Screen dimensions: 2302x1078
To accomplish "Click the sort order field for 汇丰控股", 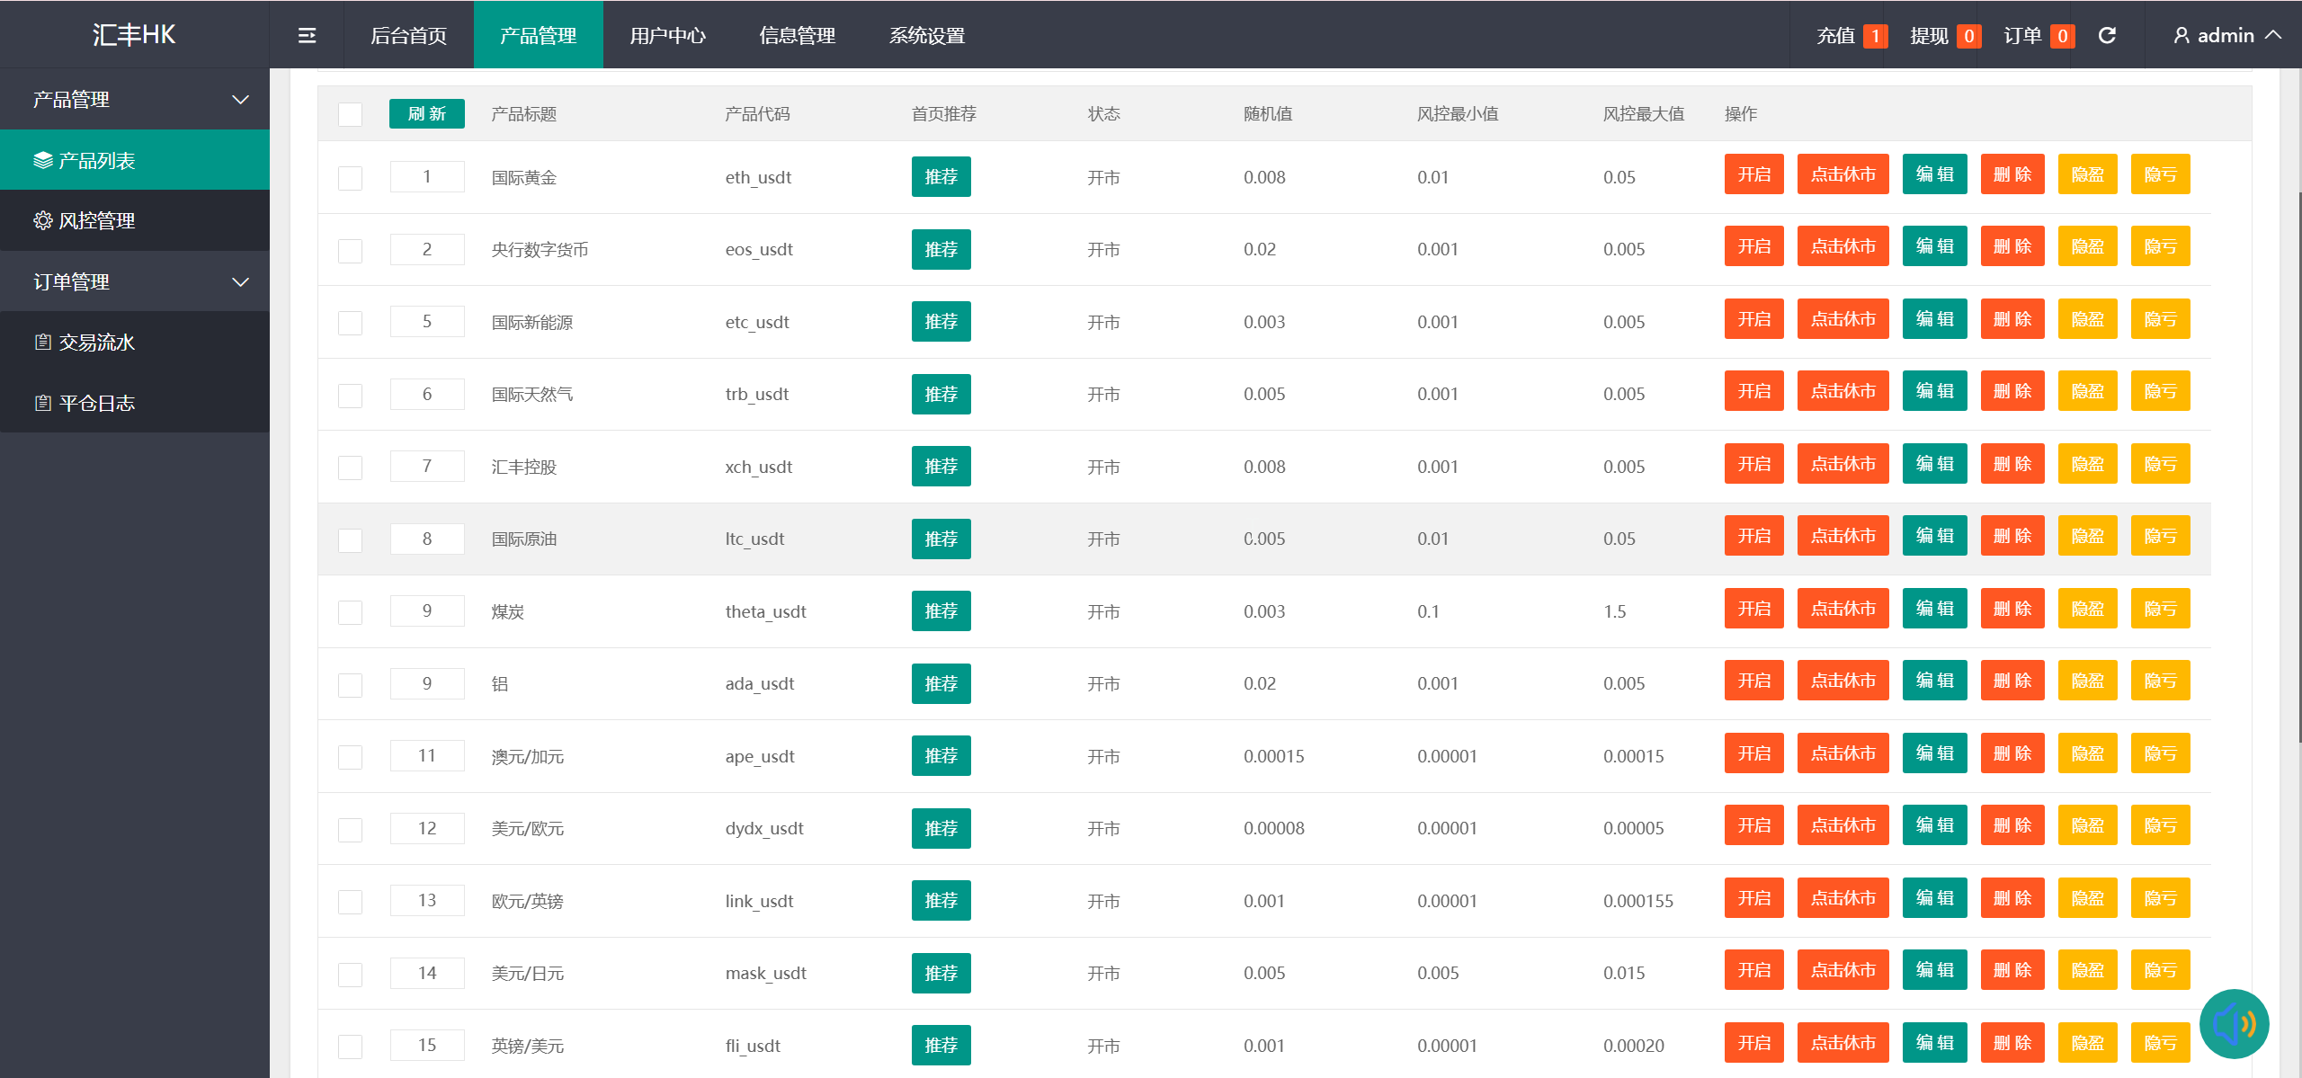I will pos(427,466).
